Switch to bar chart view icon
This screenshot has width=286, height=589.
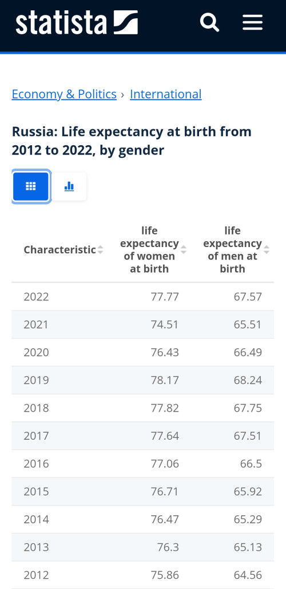[x=69, y=186]
